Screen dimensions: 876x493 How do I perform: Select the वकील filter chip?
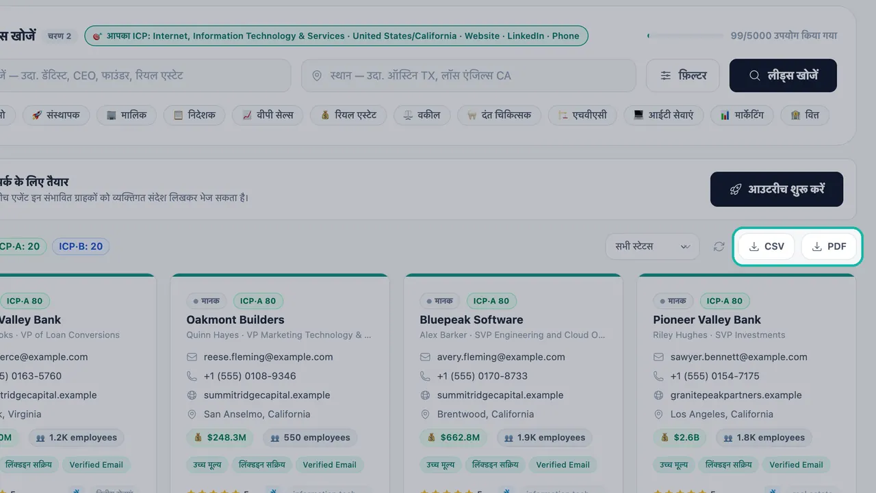(x=422, y=115)
